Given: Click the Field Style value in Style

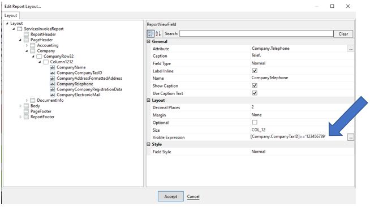Looking at the screenshot, I should tap(259, 152).
